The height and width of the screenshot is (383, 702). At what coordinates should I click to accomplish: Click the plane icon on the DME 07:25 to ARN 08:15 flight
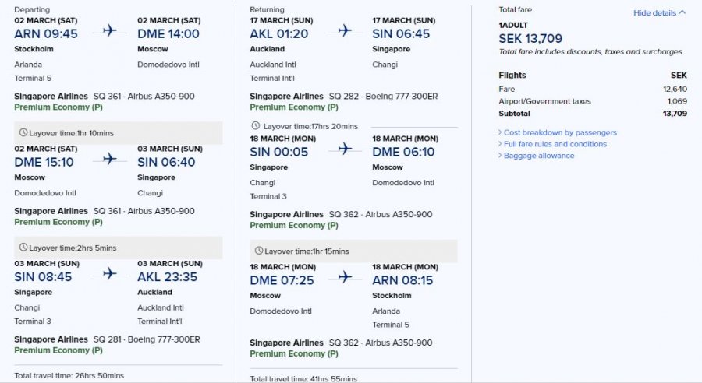pos(345,276)
